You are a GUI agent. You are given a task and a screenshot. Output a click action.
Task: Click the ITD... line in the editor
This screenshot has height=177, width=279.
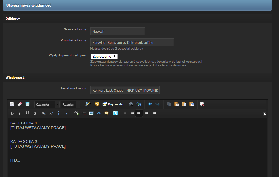click(x=15, y=160)
